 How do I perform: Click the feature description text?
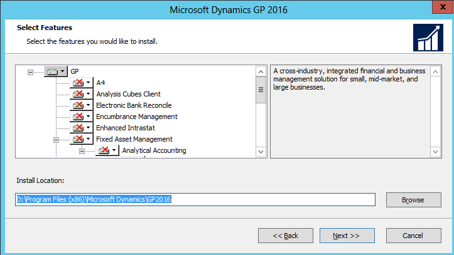coord(349,79)
